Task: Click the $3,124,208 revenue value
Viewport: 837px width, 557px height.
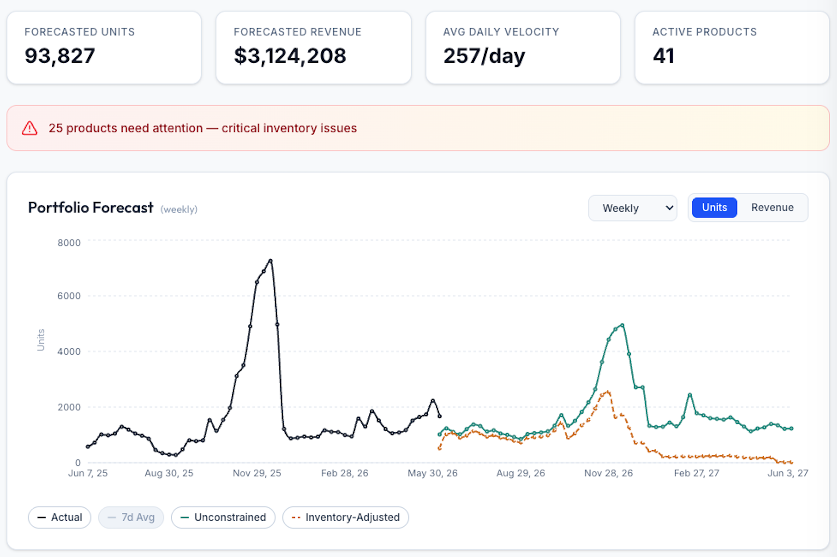Action: click(290, 56)
